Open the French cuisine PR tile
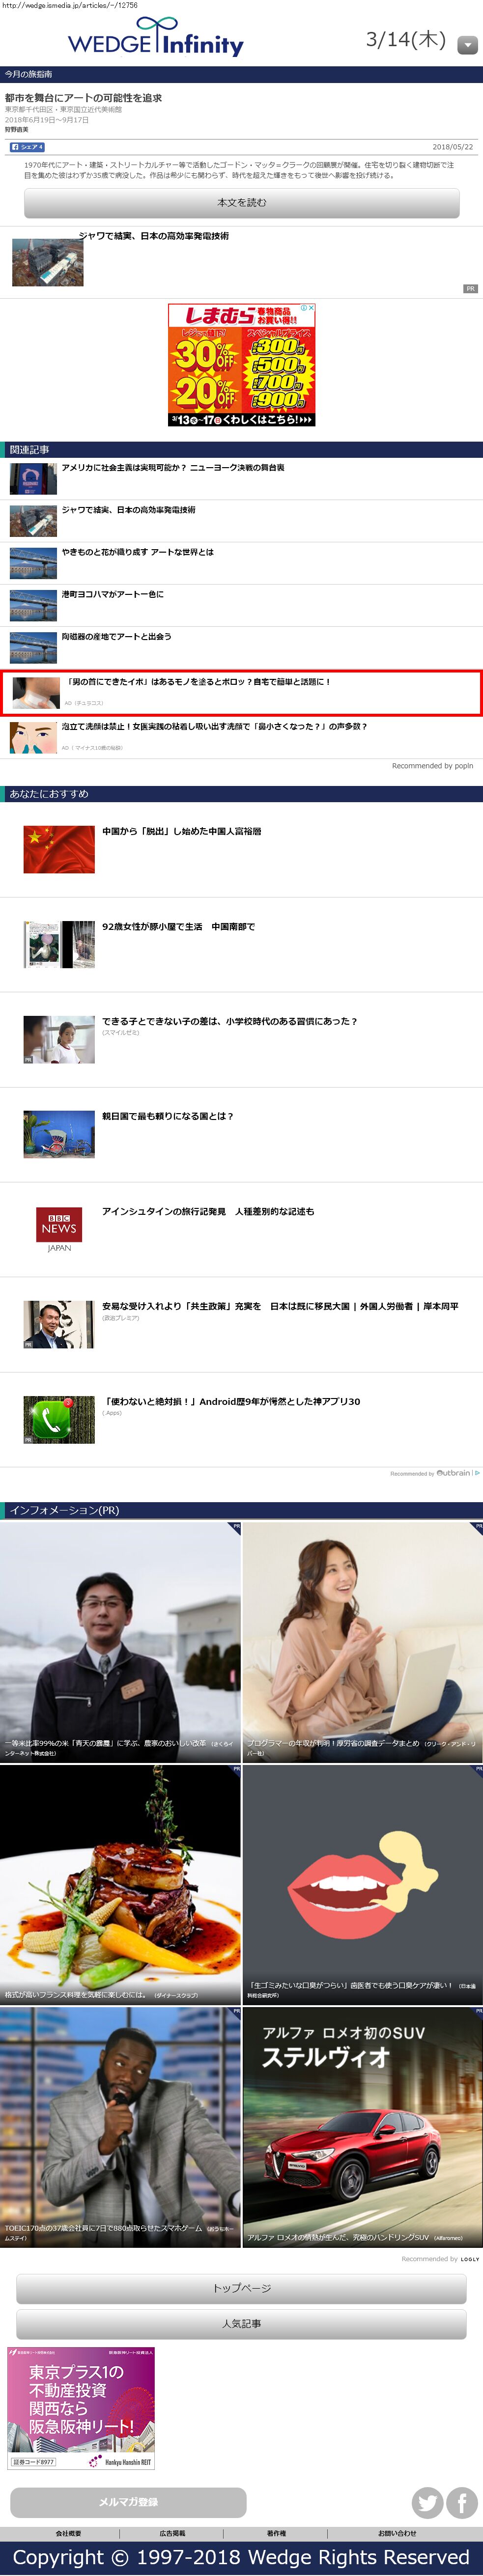 coord(120,1884)
